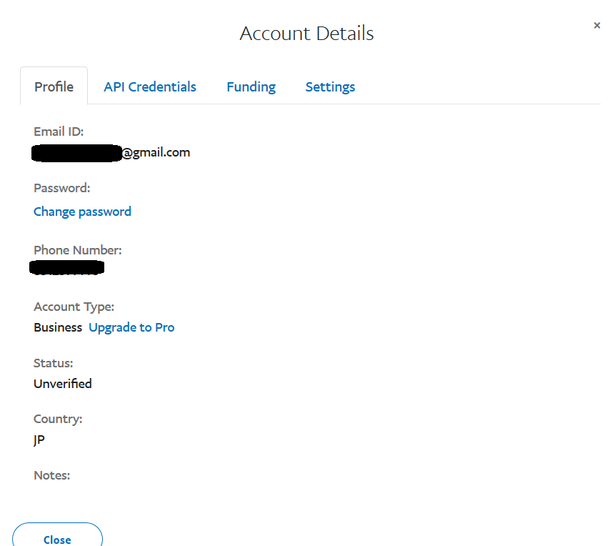The width and height of the screenshot is (615, 546).
Task: Click the Unverified status value
Action: [63, 384]
